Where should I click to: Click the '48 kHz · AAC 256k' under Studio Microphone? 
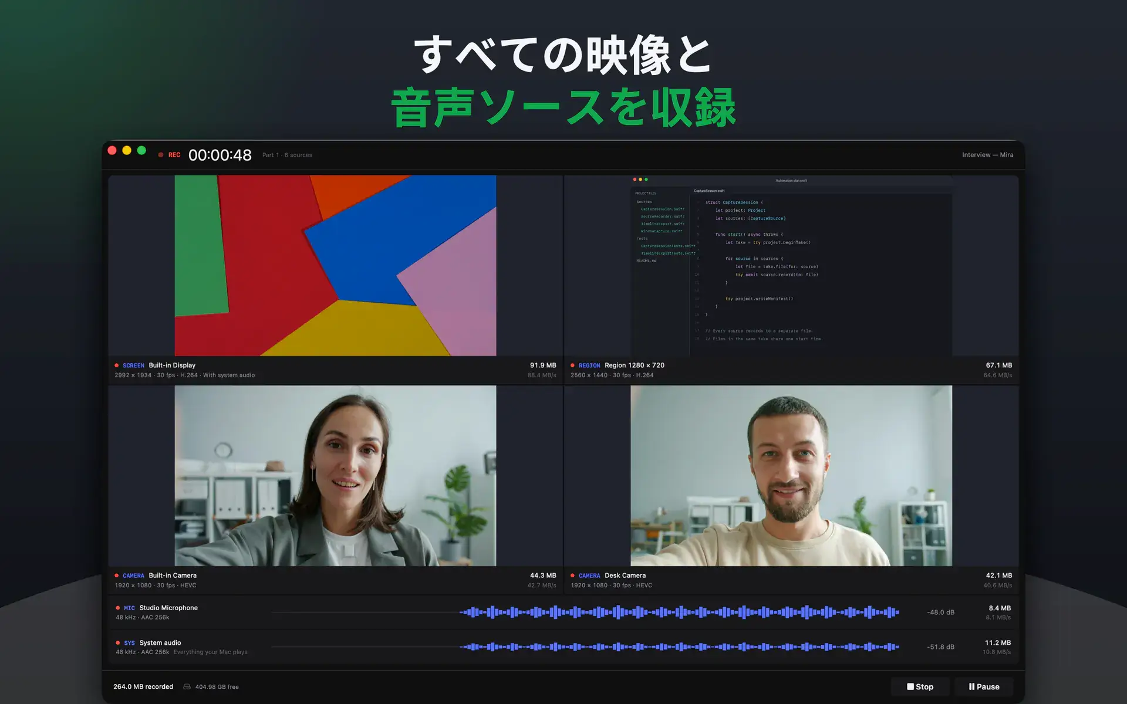pos(143,618)
